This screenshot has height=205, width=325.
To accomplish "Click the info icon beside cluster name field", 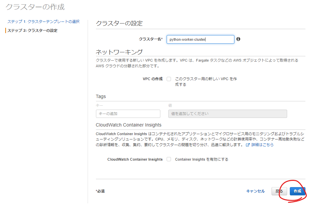I will [238, 39].
